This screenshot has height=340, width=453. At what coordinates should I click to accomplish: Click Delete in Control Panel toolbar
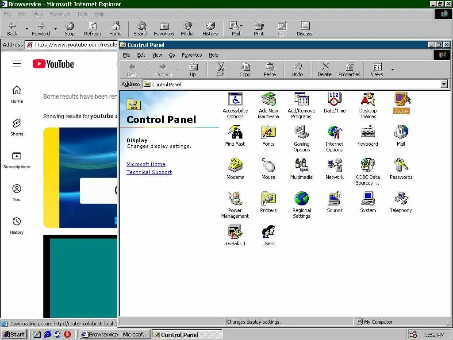(x=325, y=70)
